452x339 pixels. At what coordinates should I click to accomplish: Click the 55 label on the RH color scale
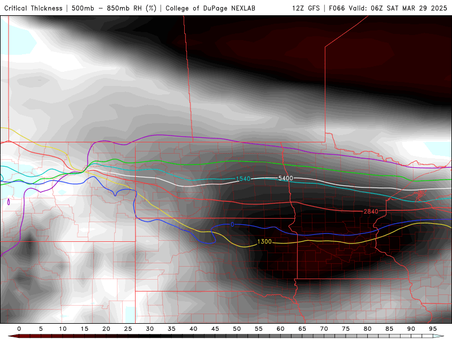(x=259, y=329)
